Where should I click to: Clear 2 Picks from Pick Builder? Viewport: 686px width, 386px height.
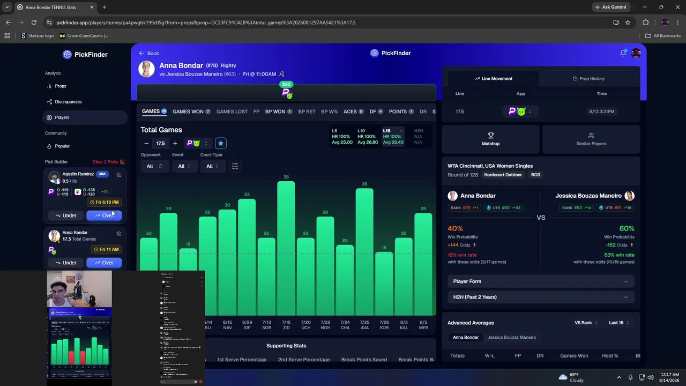109,162
